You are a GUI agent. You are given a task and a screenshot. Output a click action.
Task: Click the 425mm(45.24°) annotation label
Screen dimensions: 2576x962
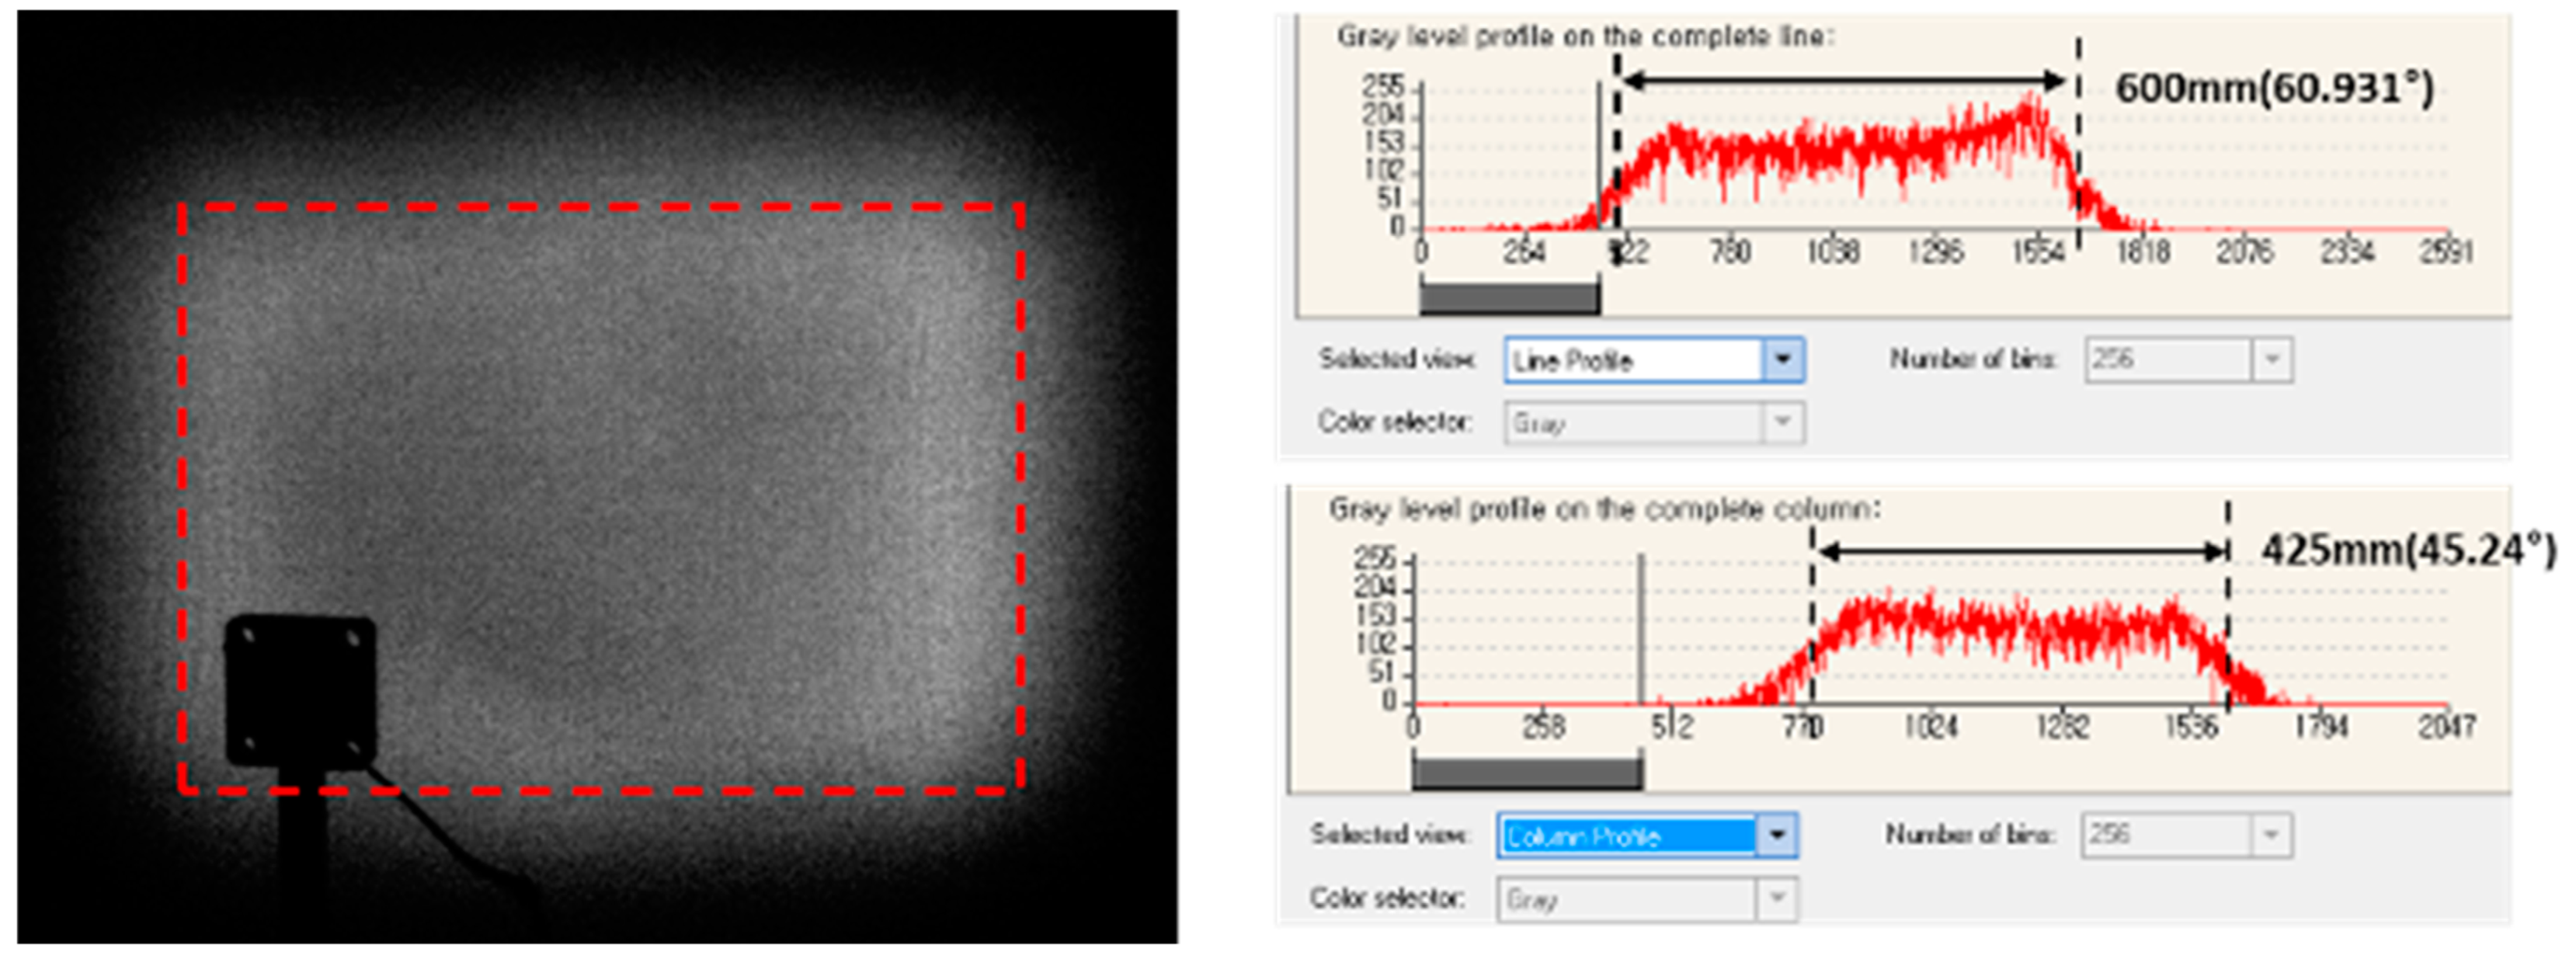click(2408, 549)
